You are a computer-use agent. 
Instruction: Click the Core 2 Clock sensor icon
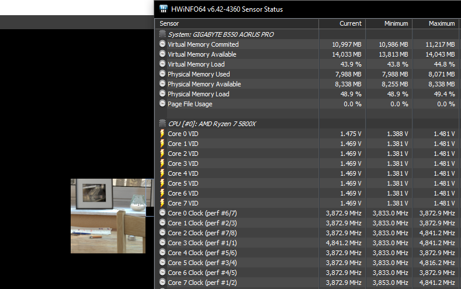(x=162, y=232)
